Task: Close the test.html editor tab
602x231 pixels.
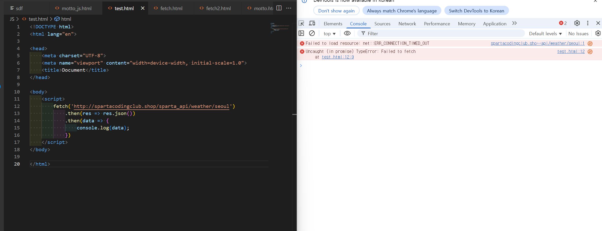Action: tap(143, 8)
